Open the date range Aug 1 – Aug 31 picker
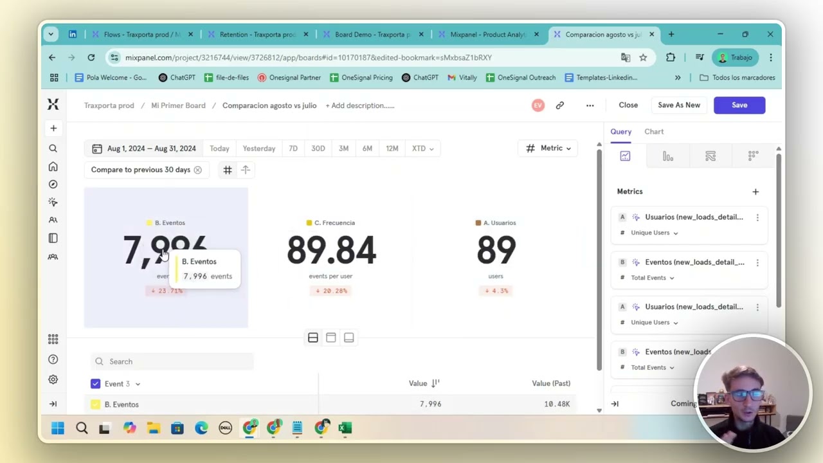 [143, 149]
